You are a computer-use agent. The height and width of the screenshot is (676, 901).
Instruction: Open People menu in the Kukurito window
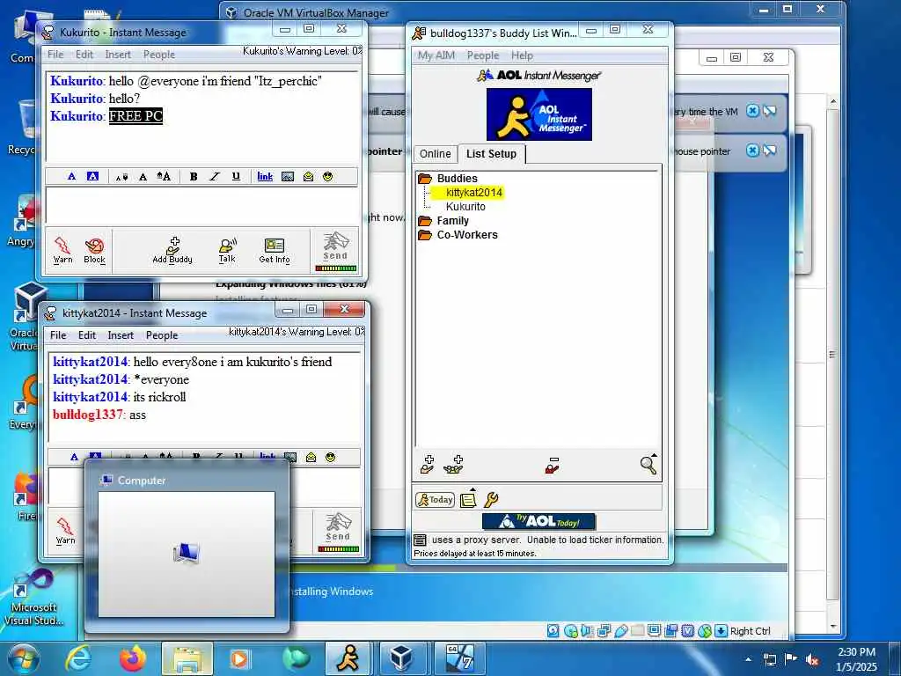tap(159, 55)
